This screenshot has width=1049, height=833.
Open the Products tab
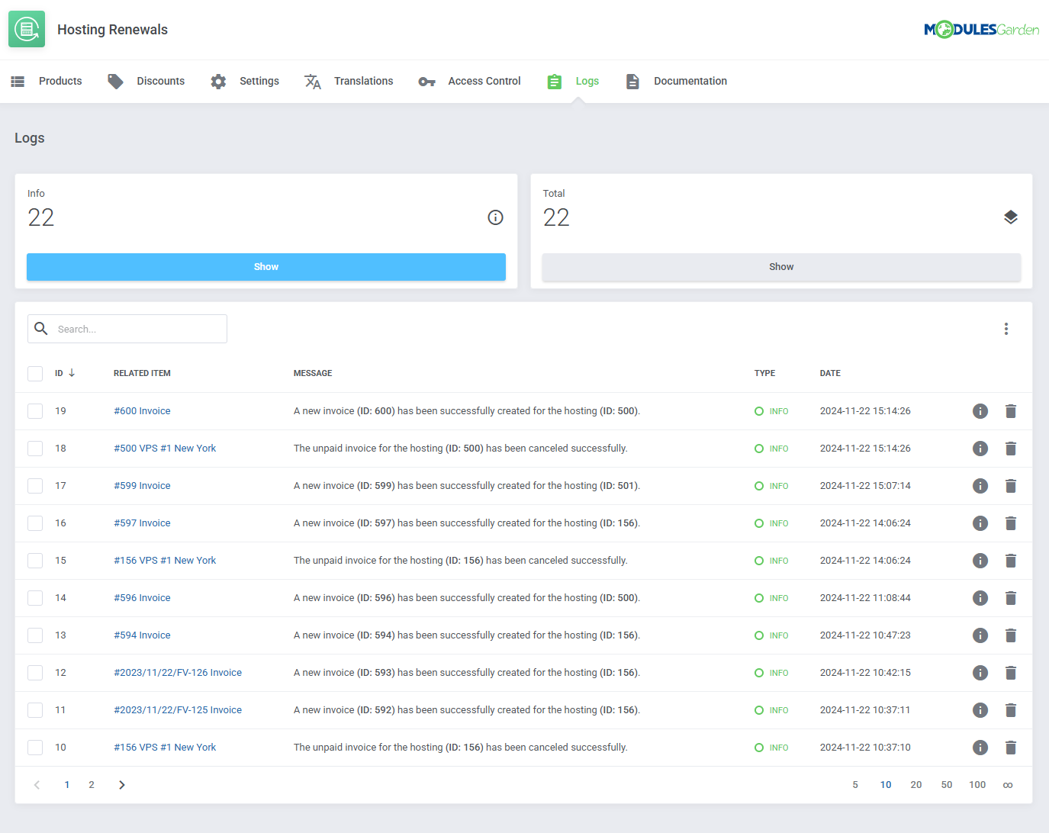click(47, 82)
